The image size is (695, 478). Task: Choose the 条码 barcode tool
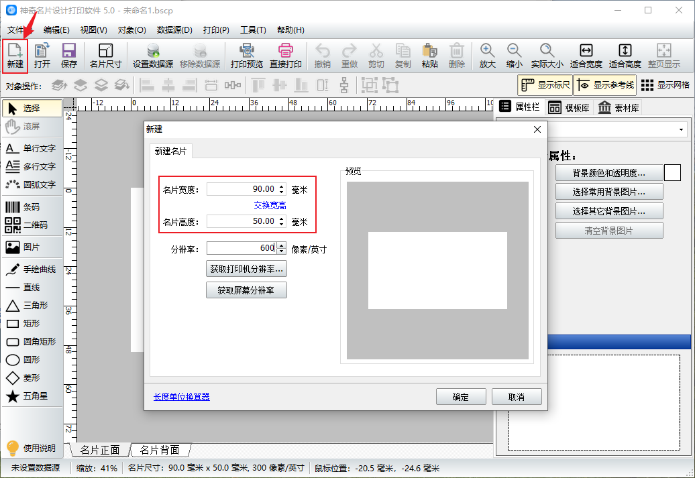point(32,207)
